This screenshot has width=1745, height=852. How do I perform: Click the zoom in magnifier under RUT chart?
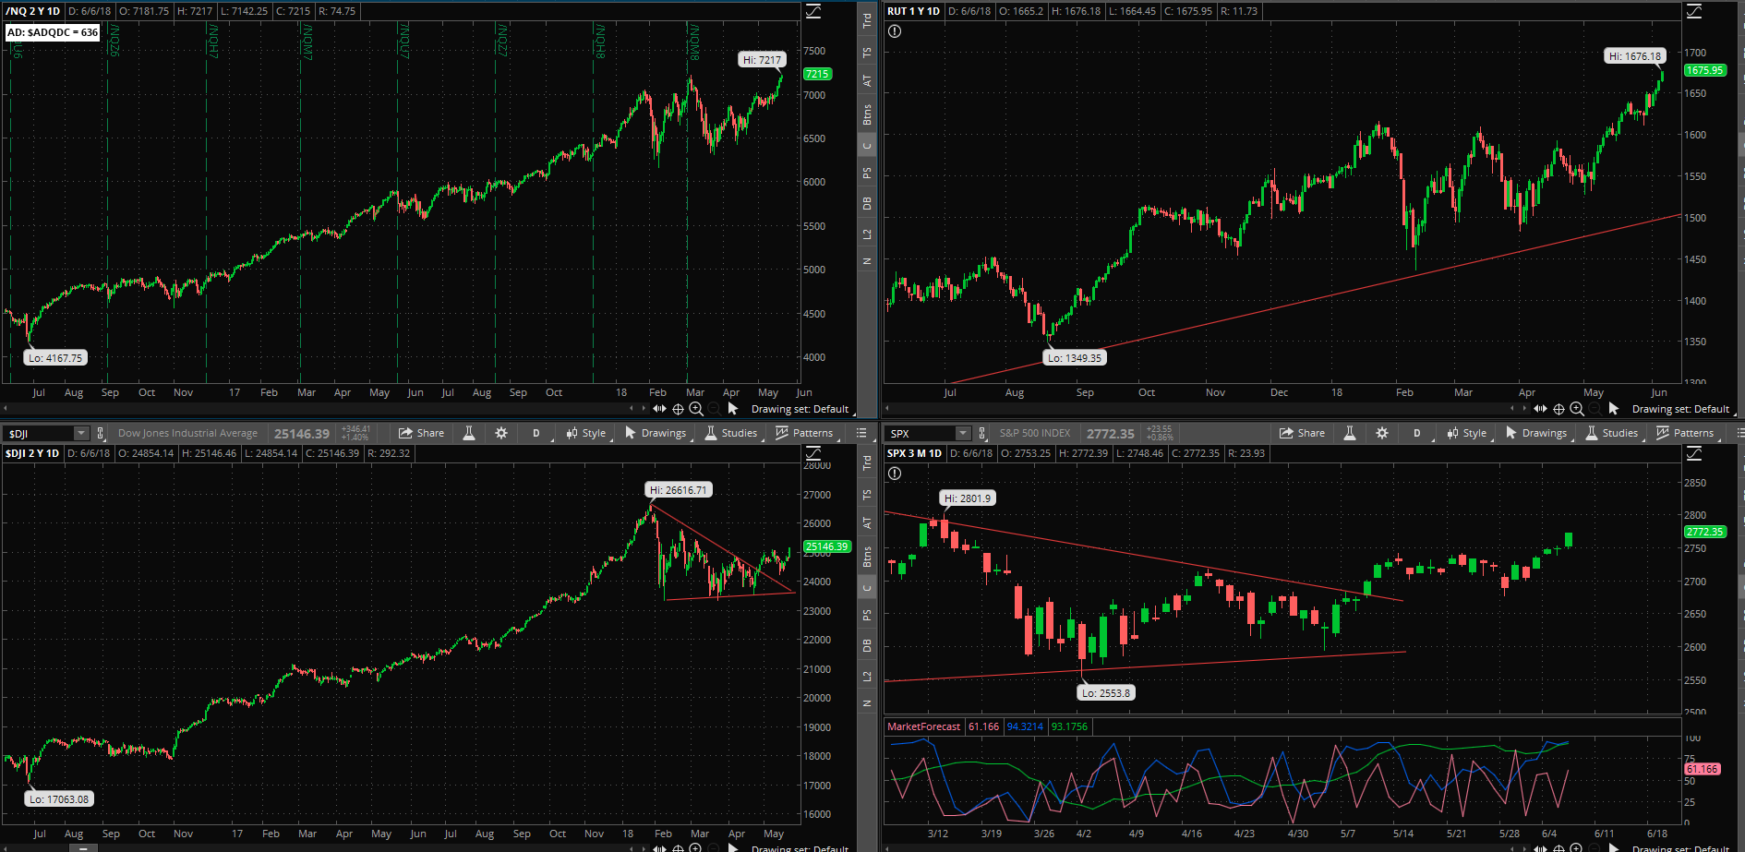[x=1577, y=409]
